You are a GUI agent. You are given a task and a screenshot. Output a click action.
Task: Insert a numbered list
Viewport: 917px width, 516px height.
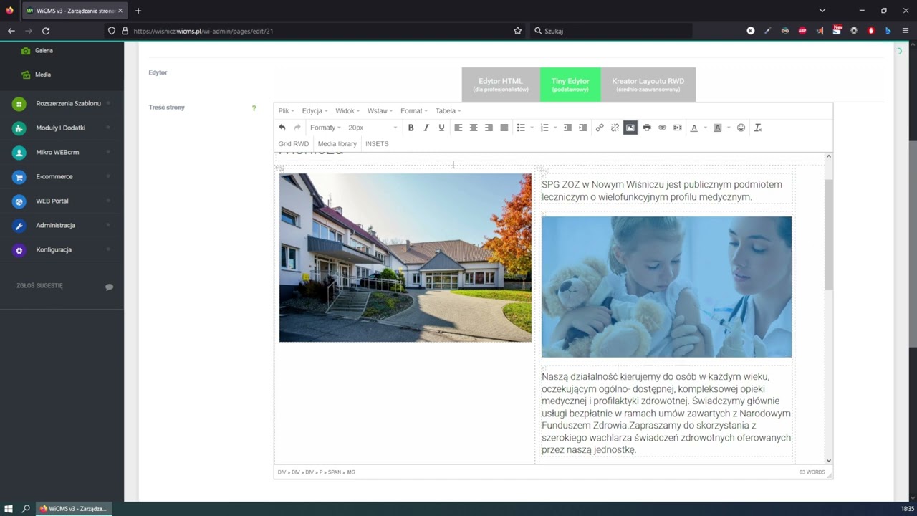point(544,128)
